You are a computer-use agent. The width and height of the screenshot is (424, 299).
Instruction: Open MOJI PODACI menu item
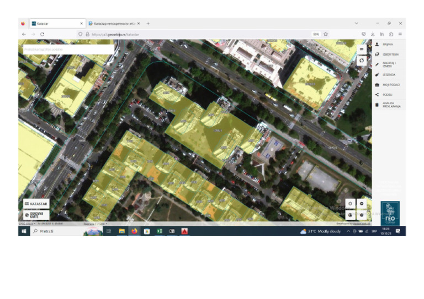pos(389,85)
